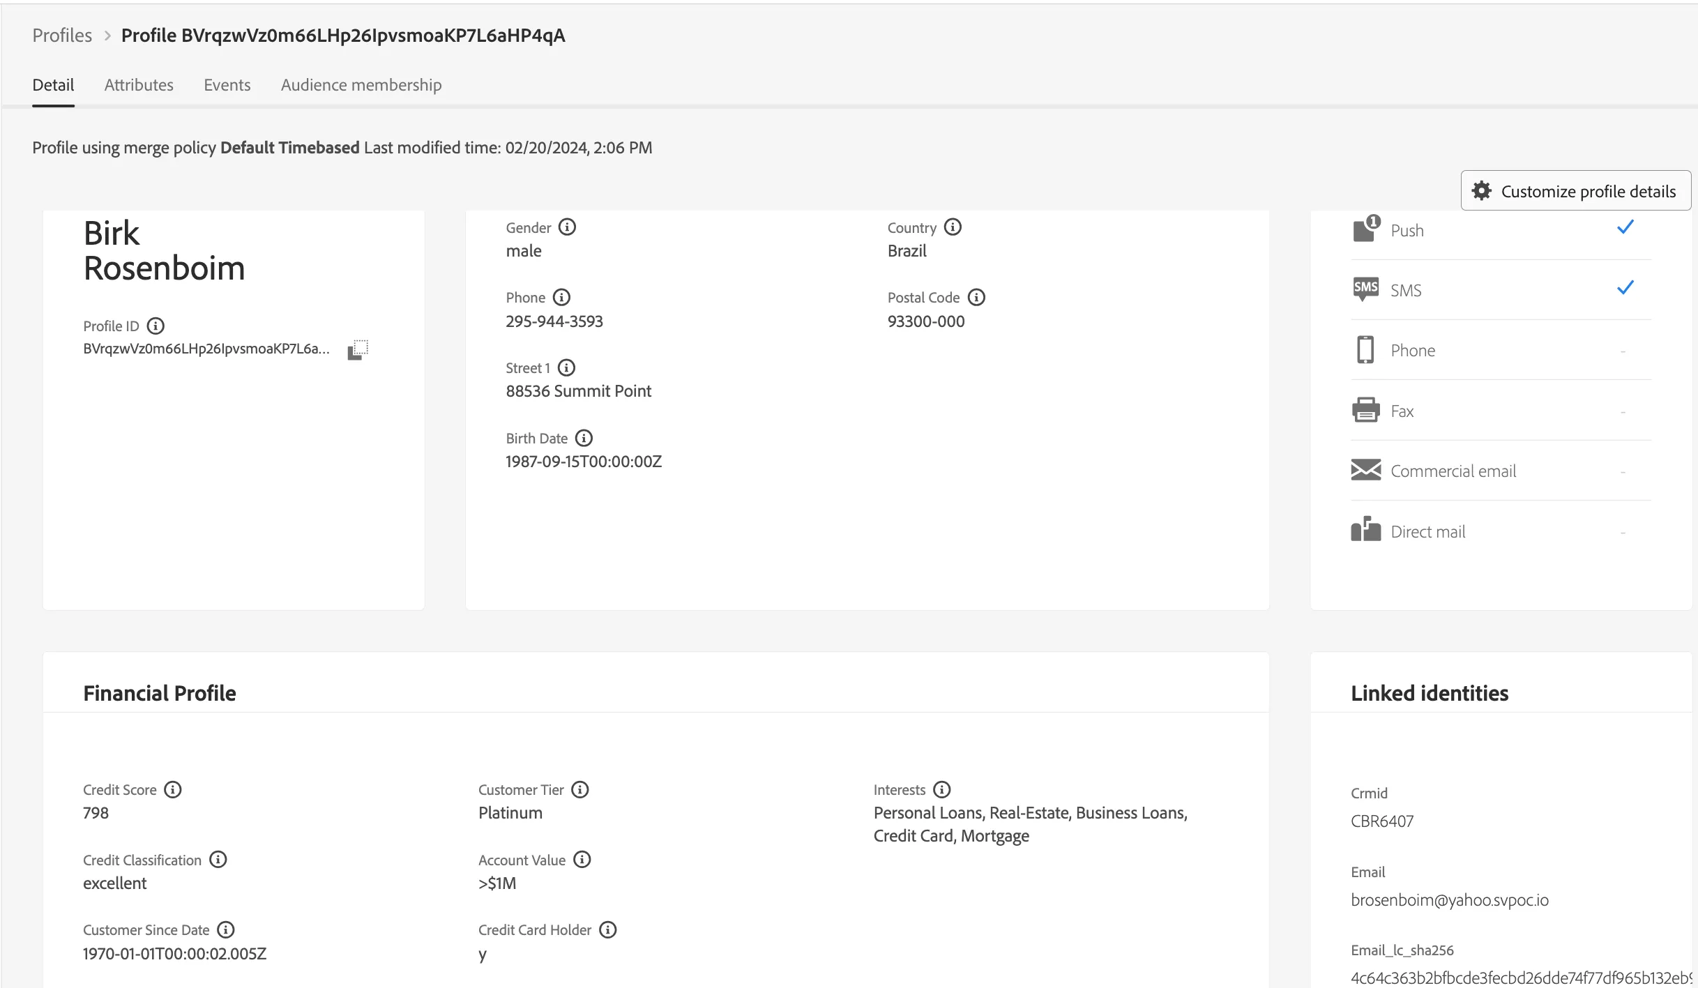Click the Crmid value CBR6407
This screenshot has width=1698, height=988.
(1382, 821)
